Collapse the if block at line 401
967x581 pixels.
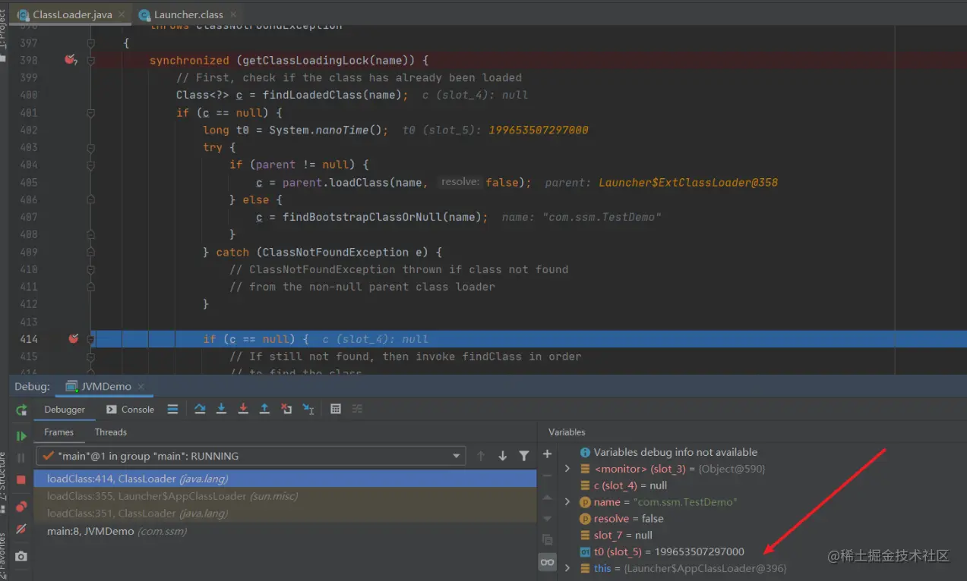[x=90, y=112]
